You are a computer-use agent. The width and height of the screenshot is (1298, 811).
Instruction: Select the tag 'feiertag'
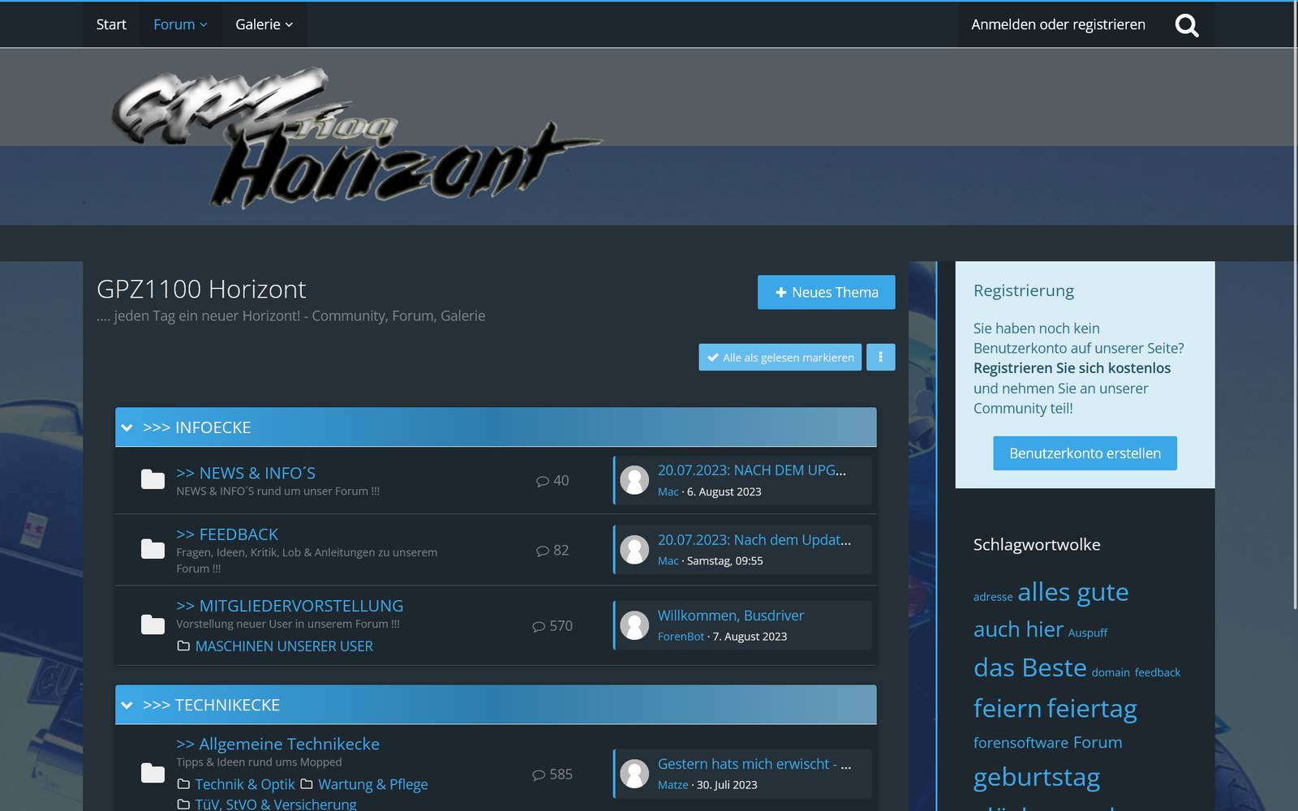point(1092,709)
